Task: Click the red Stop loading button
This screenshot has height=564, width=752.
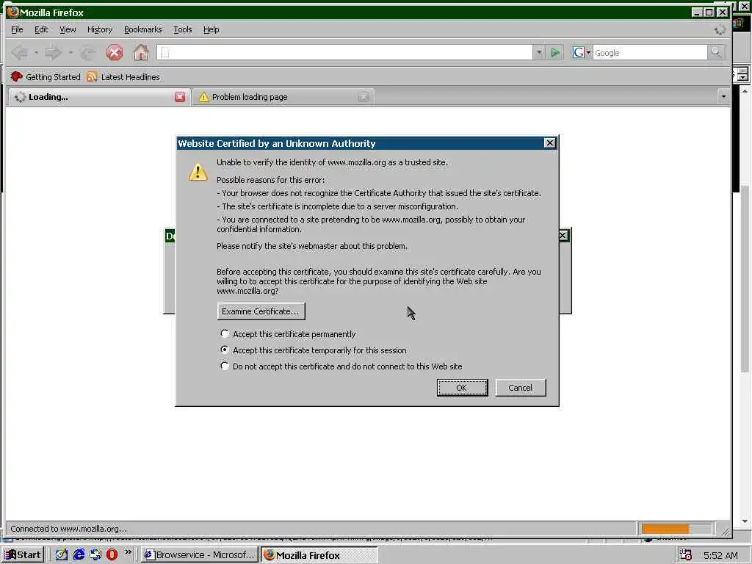Action: 114,52
